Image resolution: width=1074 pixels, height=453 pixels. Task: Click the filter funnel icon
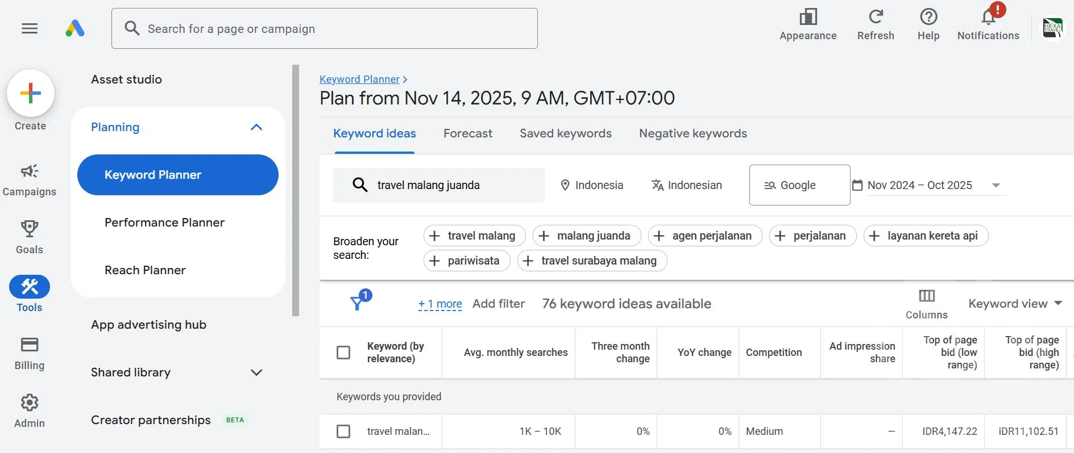click(357, 303)
